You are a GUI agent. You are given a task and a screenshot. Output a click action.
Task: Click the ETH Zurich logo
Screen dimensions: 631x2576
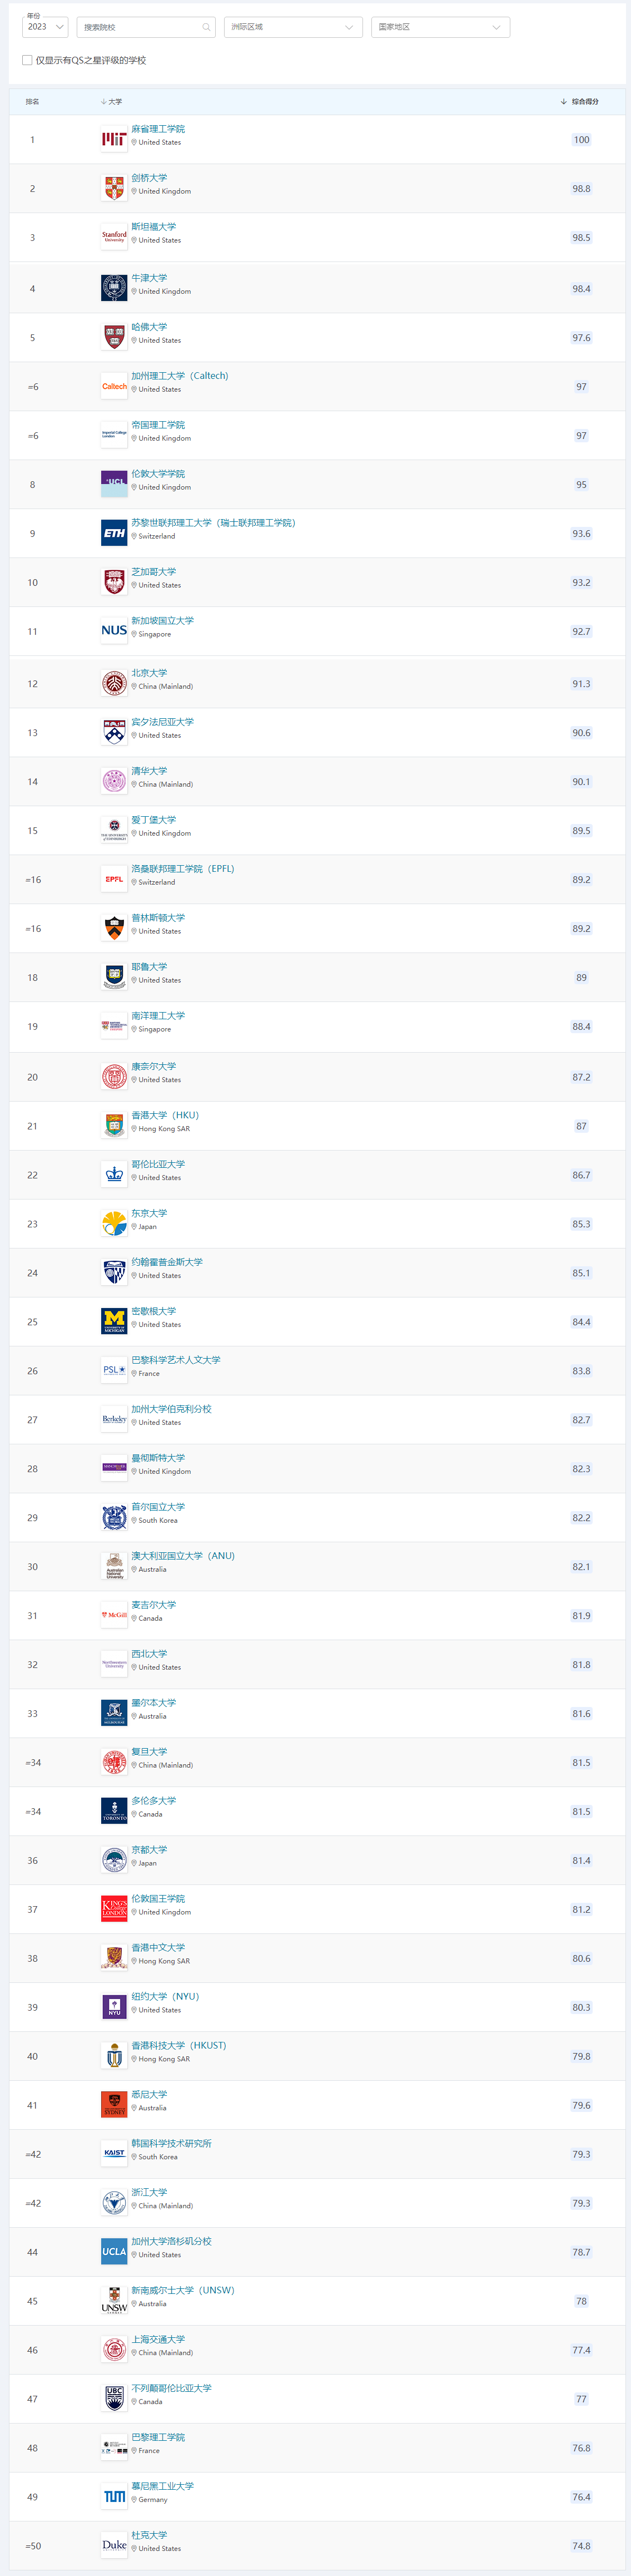click(114, 534)
